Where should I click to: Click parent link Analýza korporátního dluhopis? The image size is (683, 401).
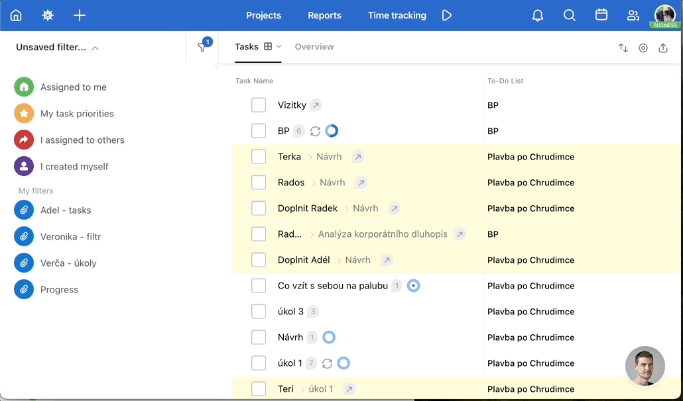click(x=383, y=234)
